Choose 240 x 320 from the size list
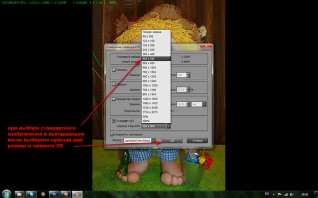 156,50
